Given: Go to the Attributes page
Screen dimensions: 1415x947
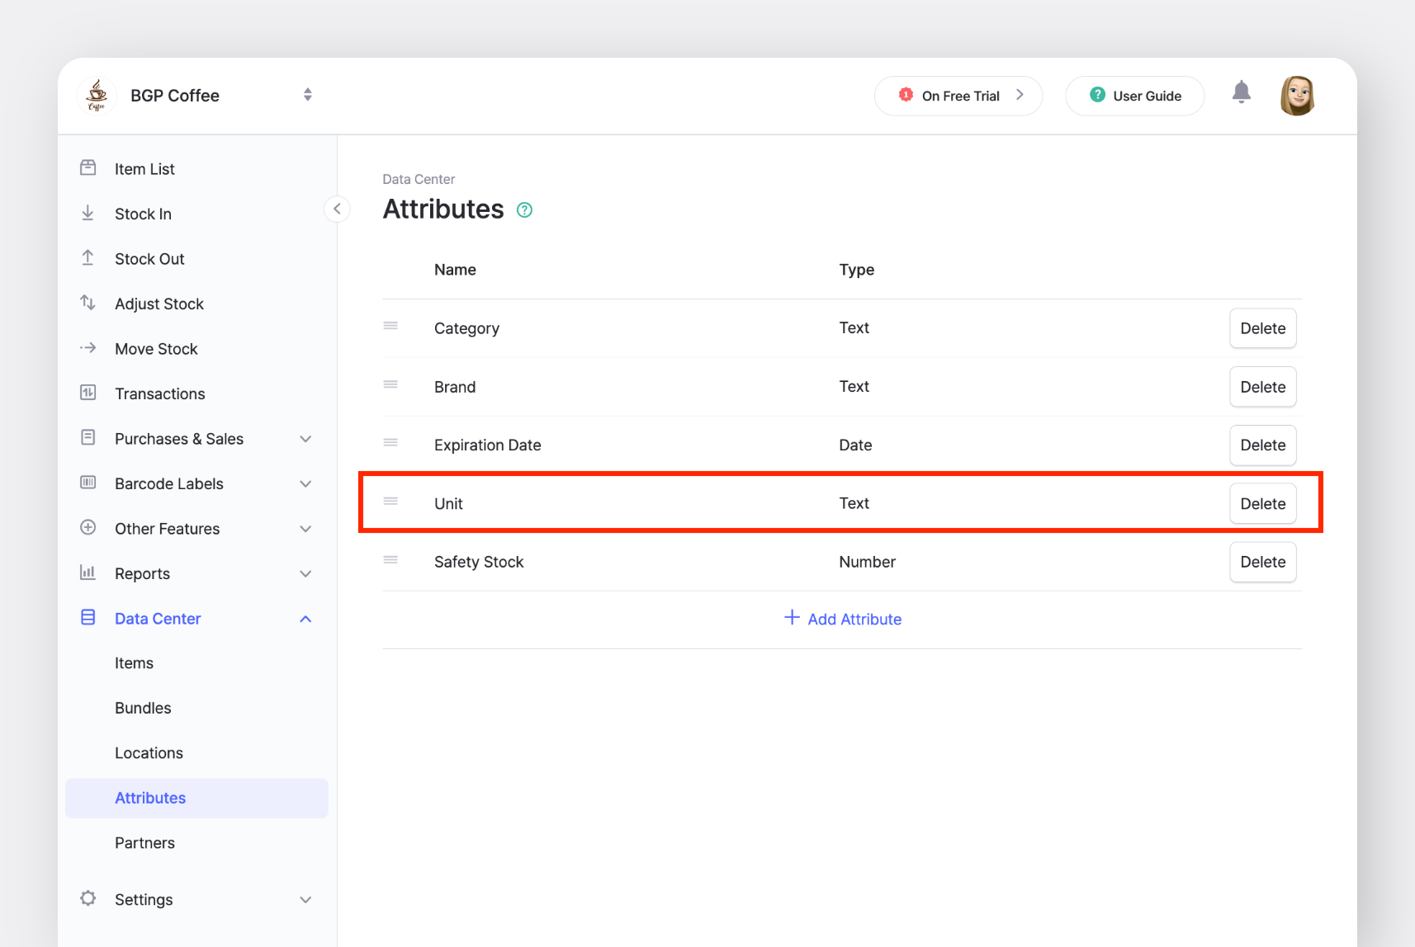Looking at the screenshot, I should [150, 798].
